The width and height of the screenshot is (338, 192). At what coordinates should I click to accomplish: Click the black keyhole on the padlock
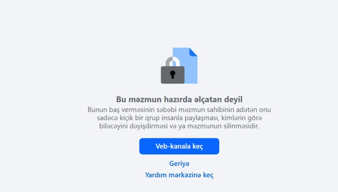(x=172, y=74)
